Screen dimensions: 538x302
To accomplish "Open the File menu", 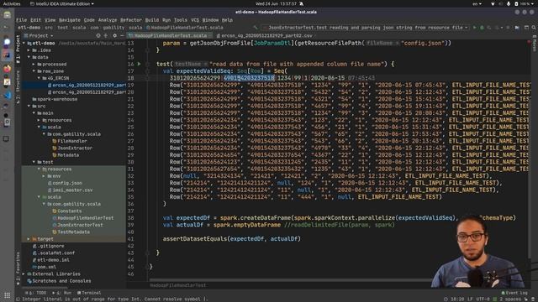I will click(21, 20).
